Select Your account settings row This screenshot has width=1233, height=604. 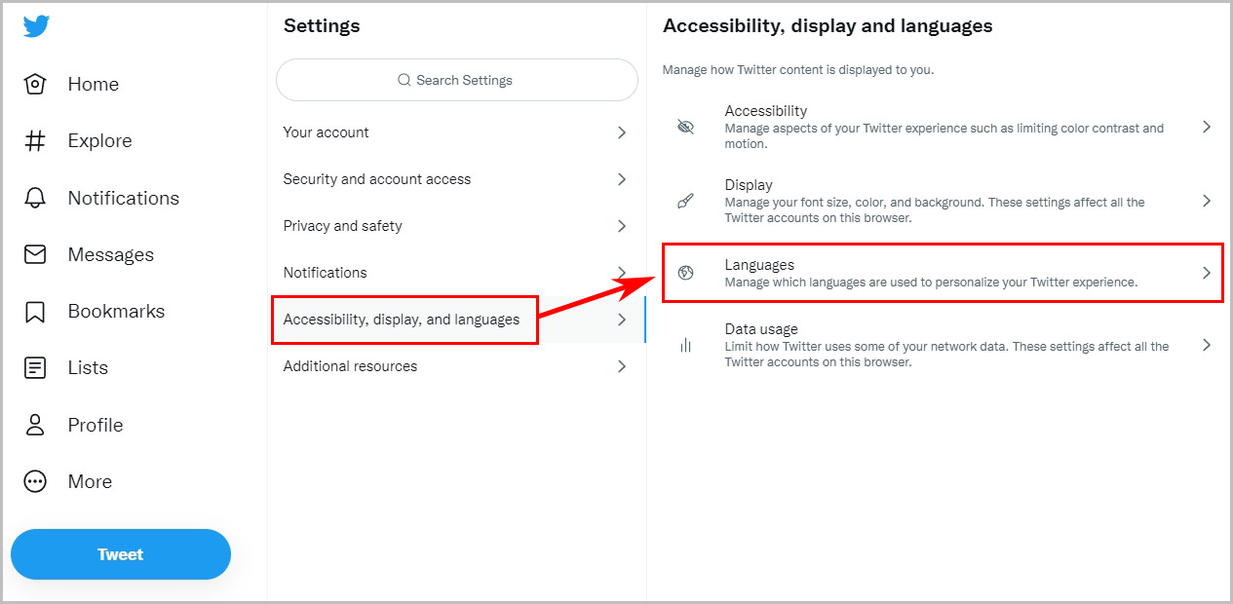pyautogui.click(x=457, y=132)
